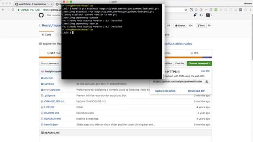Switch clone method via Use SSH link
Viewport: 253px width, 142px height.
(206, 71)
